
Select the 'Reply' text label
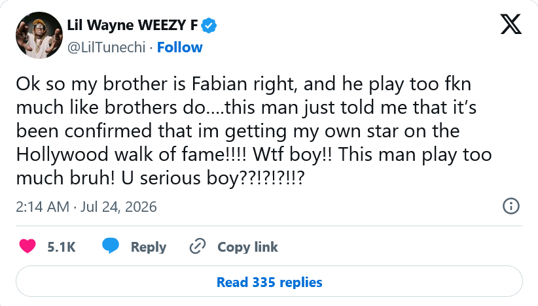(x=149, y=247)
